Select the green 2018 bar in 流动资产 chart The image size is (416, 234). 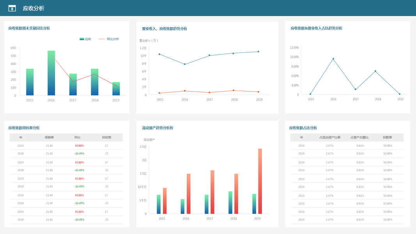click(x=230, y=202)
